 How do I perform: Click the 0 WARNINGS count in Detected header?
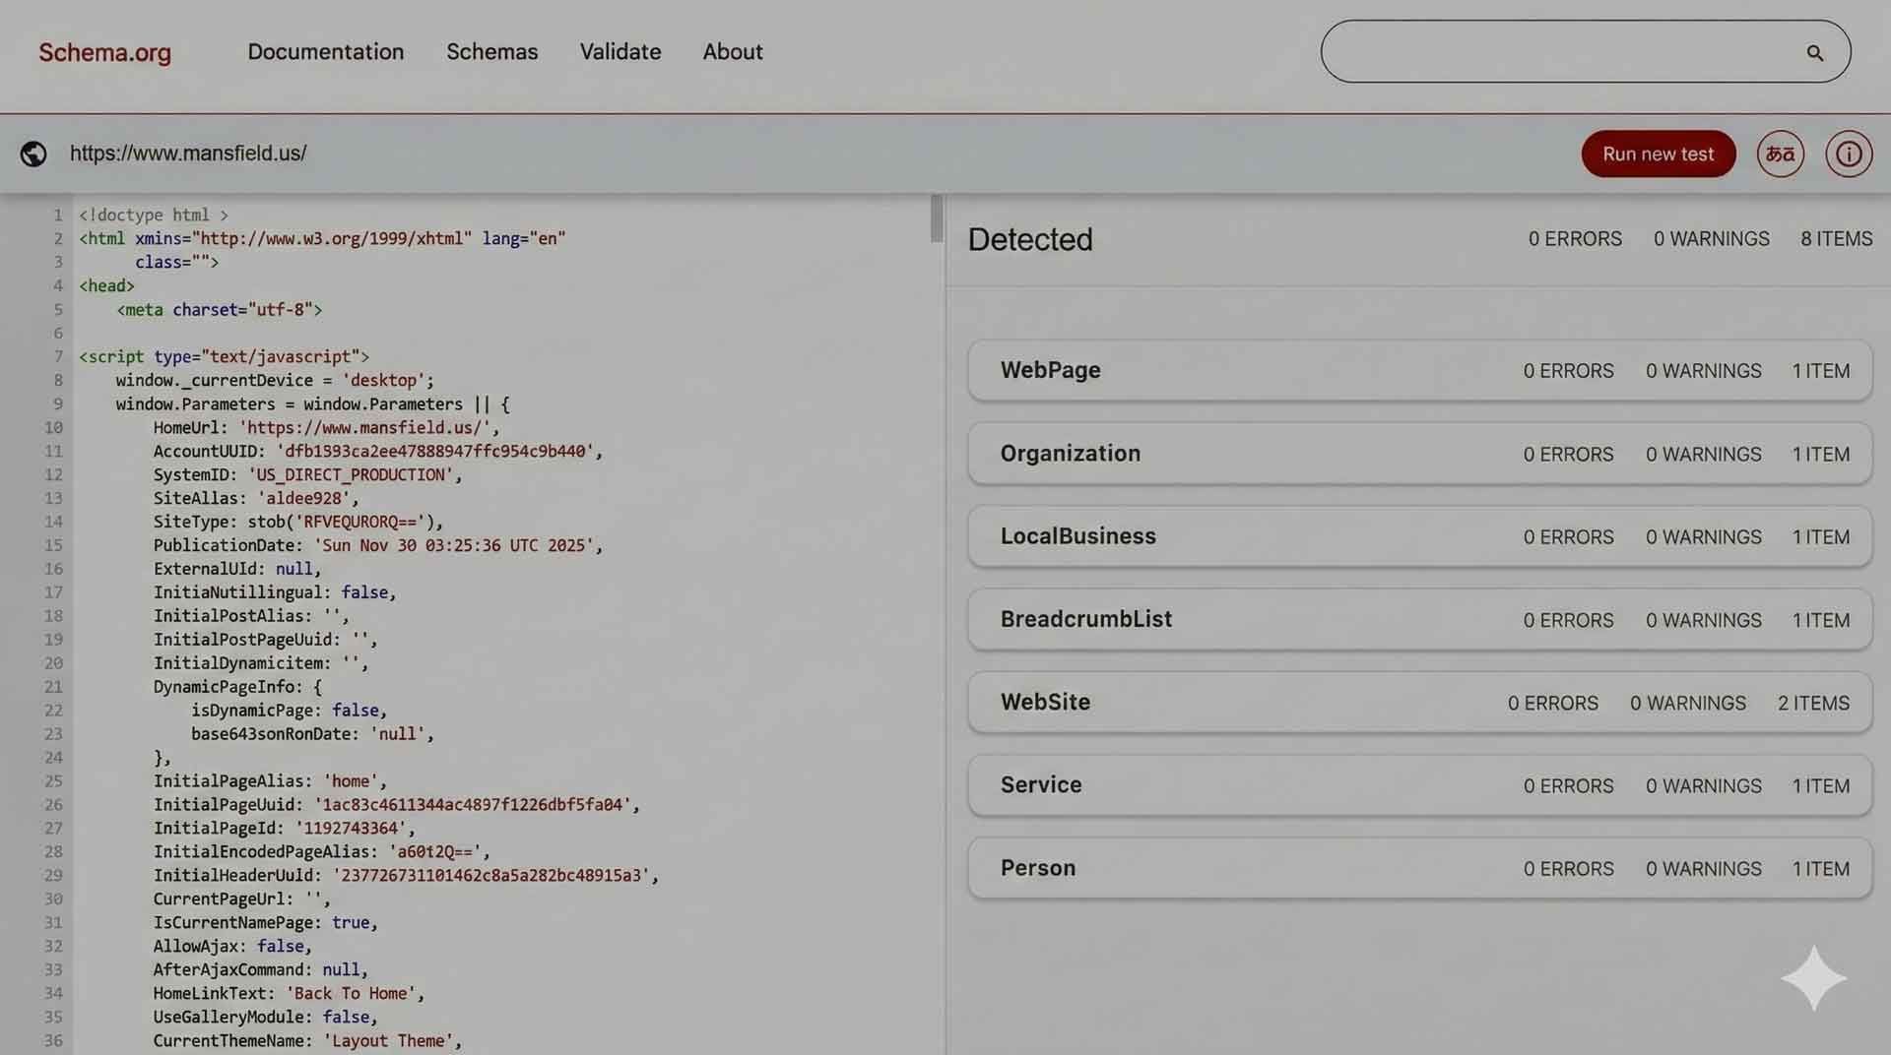click(1712, 239)
